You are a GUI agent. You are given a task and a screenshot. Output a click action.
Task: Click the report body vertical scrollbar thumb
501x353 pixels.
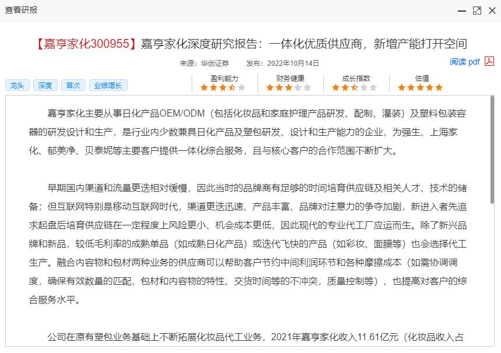tap(492, 149)
